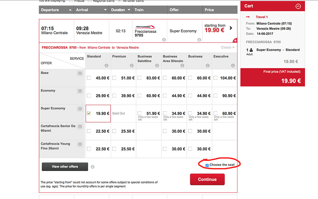Click the red plus icon on train row
Image resolution: width=318 pixels, height=199 pixels.
pos(235,40)
